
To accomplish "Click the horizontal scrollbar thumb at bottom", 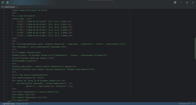I will (9, 101).
